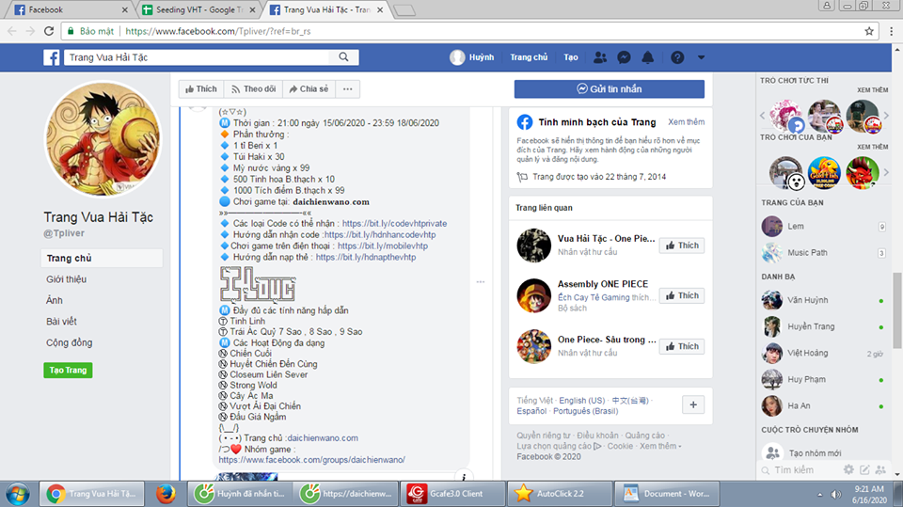Viewport: 903px width, 507px height.
Task: Show next instant games with right chevron
Action: [x=886, y=116]
